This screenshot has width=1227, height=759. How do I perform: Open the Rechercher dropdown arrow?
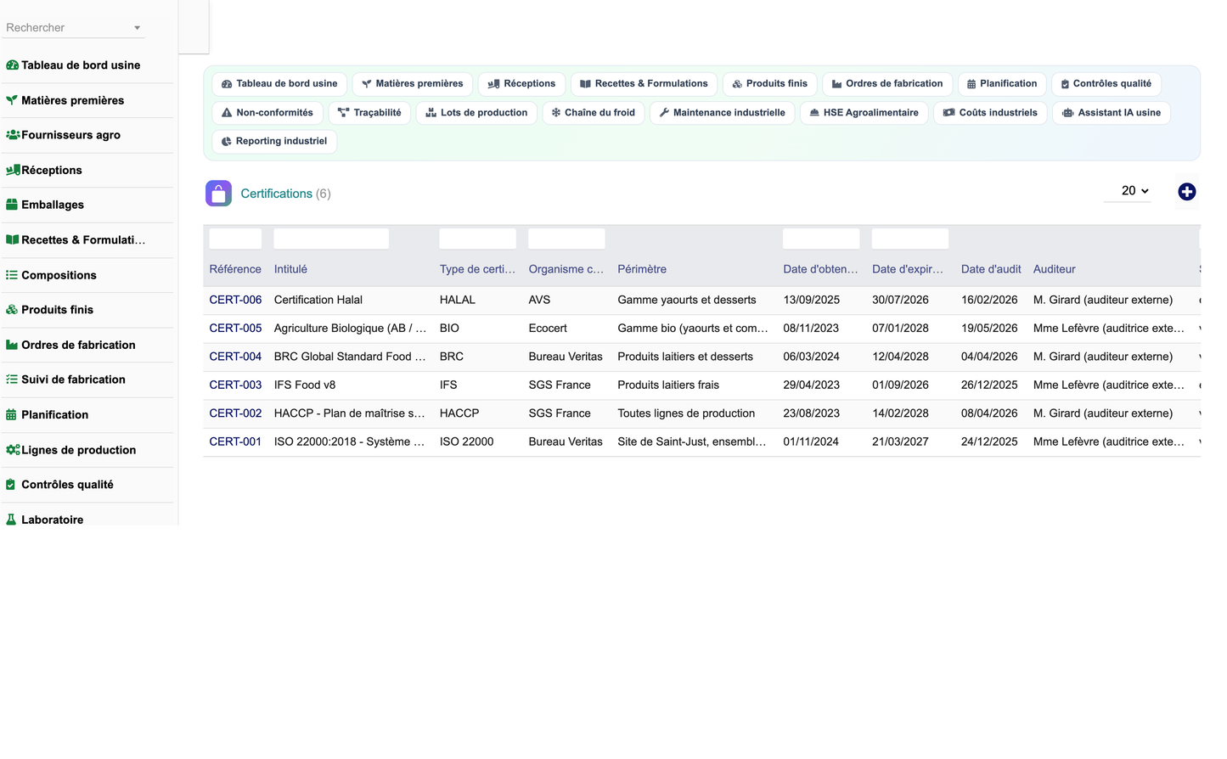tap(137, 28)
